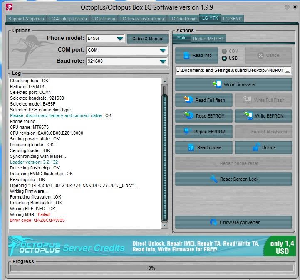Click the Octoplus app logo icon

(9, 7)
